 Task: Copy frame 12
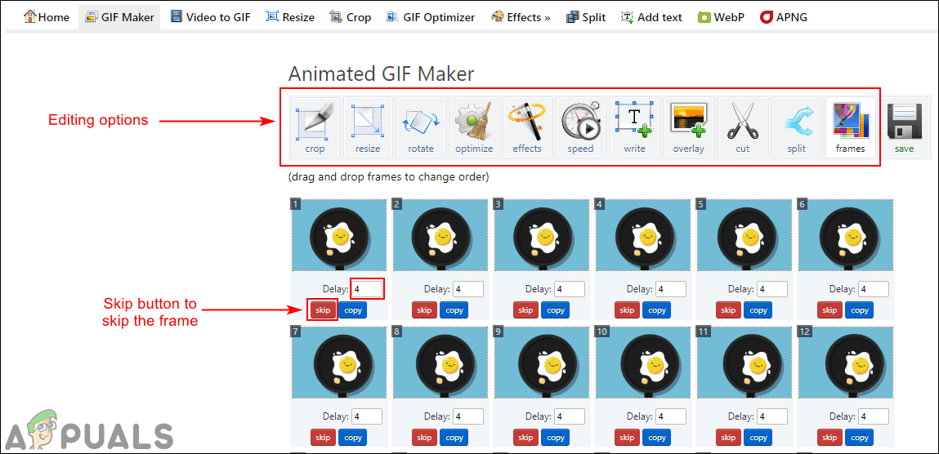click(860, 437)
